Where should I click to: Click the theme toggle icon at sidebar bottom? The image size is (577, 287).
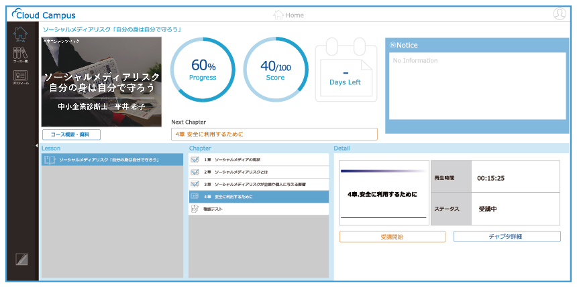coord(21,261)
